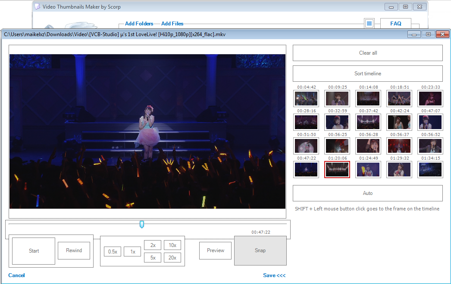Select the thumbnail at 00:56:25

tap(337, 146)
